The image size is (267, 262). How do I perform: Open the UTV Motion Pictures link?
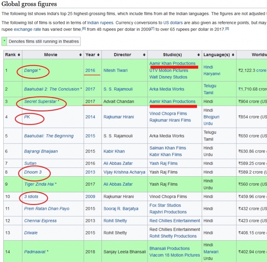pos(169,70)
